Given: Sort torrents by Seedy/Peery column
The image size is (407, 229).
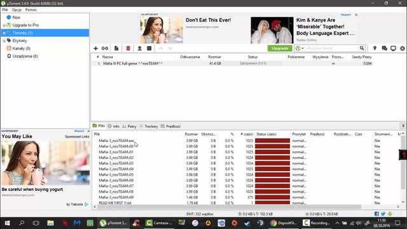Looking at the screenshot, I should click(361, 57).
